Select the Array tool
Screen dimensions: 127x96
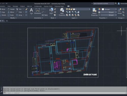[19, 15]
